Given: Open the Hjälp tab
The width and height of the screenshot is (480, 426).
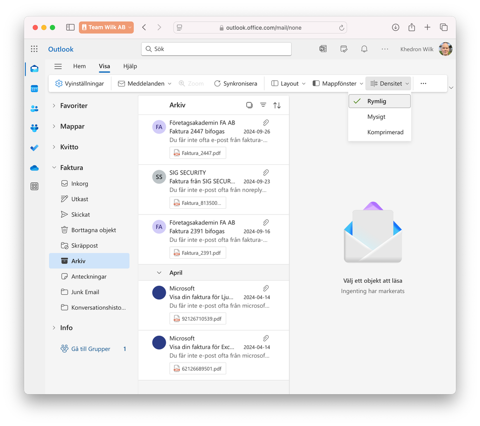Looking at the screenshot, I should (130, 66).
